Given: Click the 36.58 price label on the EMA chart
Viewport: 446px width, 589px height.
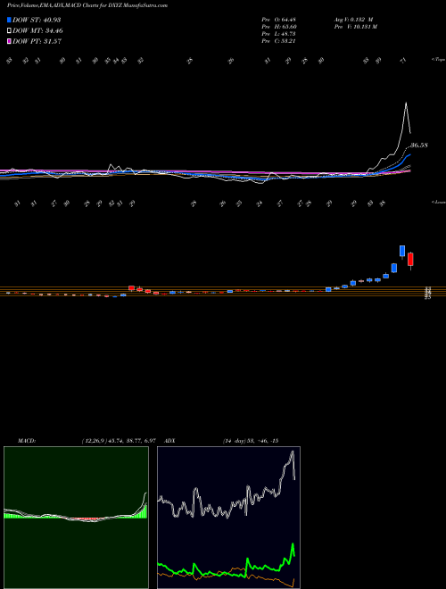Looking at the screenshot, I should 419,145.
